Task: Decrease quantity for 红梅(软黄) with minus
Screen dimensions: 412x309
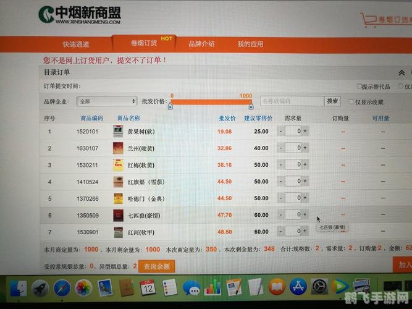Action: pyautogui.click(x=280, y=164)
